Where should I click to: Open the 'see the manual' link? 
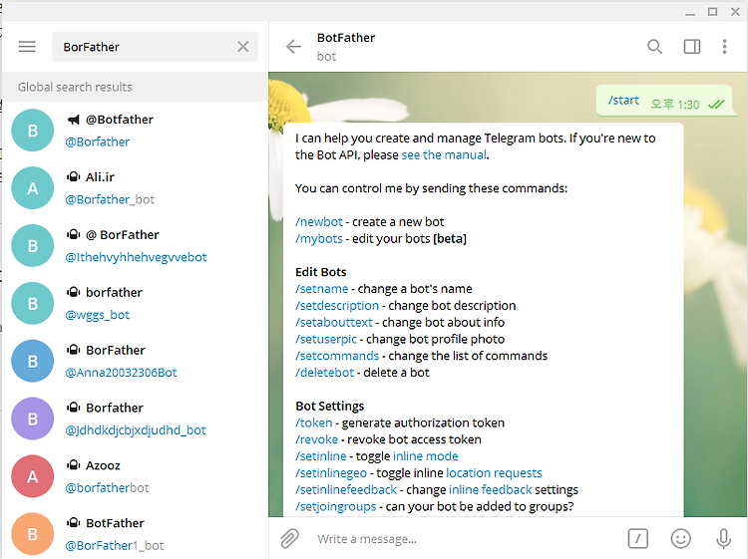click(444, 154)
